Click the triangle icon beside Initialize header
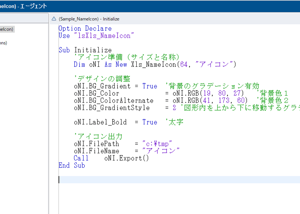The image size is (300, 214). [x=54, y=19]
